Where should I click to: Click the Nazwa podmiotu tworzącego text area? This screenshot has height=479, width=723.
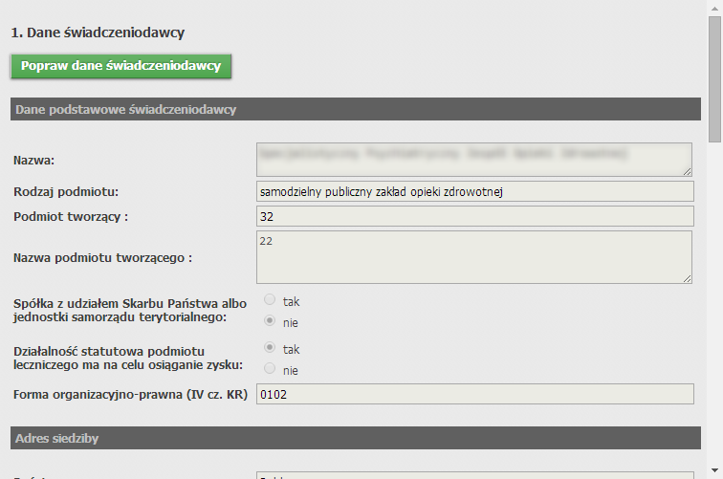coord(474,256)
